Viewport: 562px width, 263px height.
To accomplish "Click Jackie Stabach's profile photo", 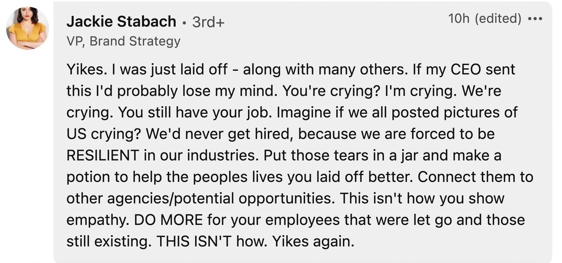I will coord(27,28).
